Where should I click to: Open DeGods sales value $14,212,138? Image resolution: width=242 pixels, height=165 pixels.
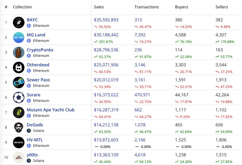pyautogui.click(x=106, y=125)
